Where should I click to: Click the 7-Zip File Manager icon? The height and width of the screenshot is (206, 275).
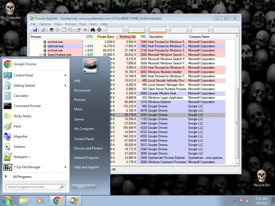(x=8, y=167)
